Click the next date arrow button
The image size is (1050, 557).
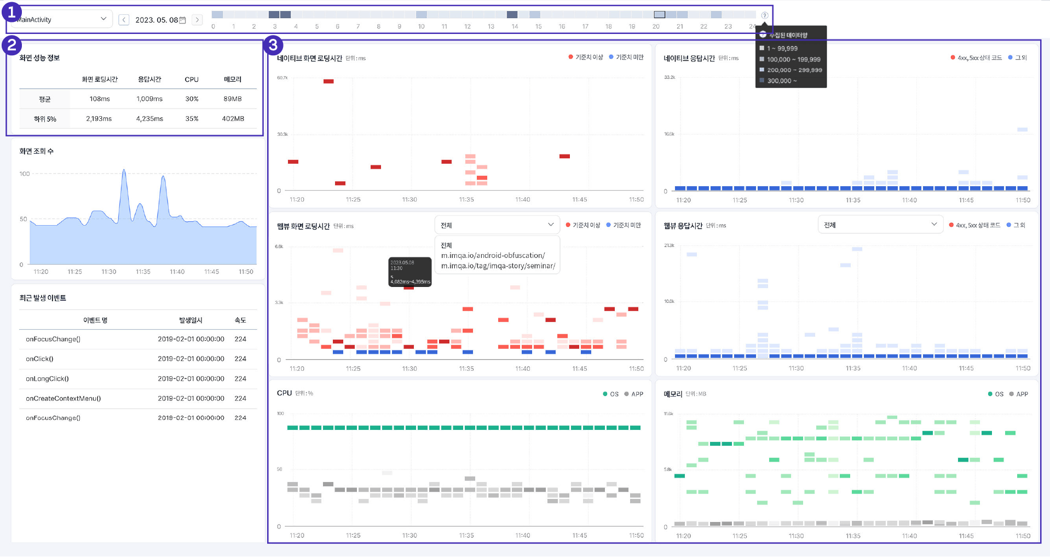(x=197, y=20)
